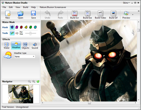Activate the green pencil pen tool

(x=12, y=33)
